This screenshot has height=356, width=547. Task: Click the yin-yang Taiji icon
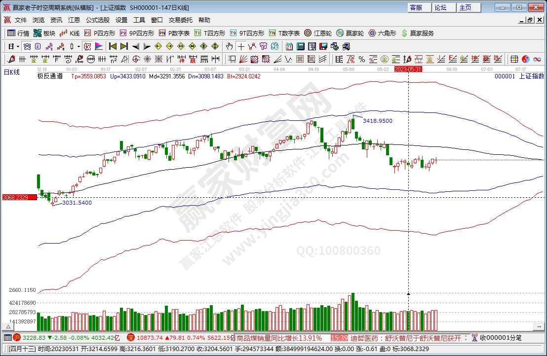point(525,59)
